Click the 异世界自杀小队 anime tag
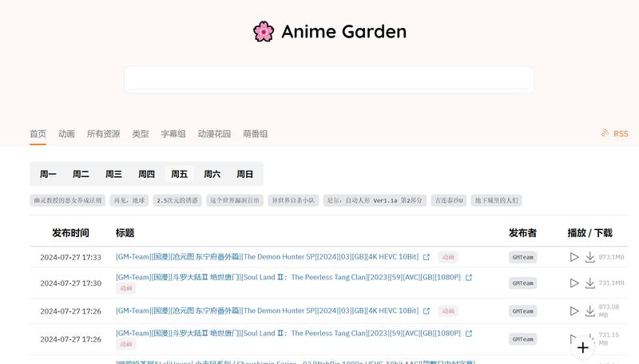 [x=293, y=200]
